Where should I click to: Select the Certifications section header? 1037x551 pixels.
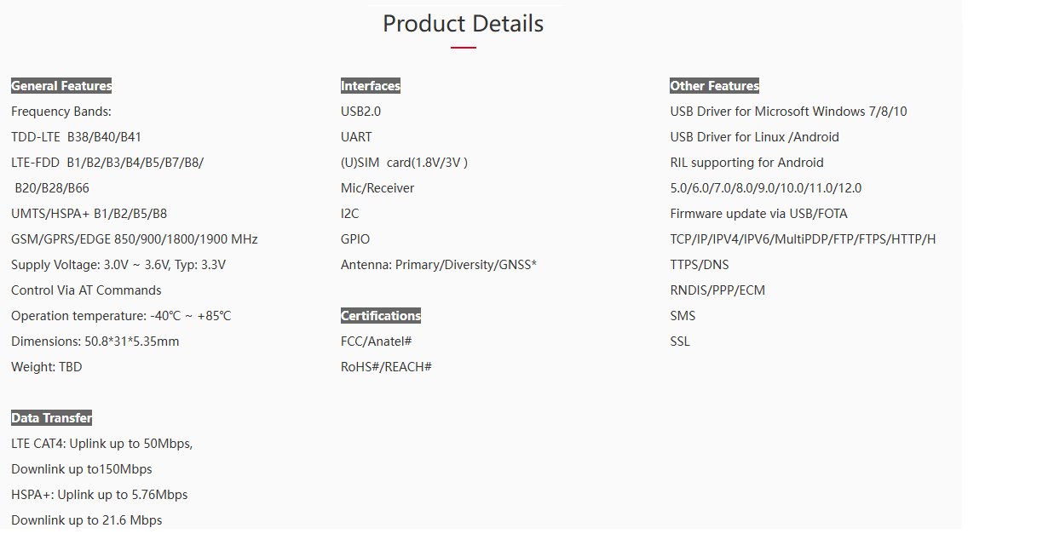(381, 316)
